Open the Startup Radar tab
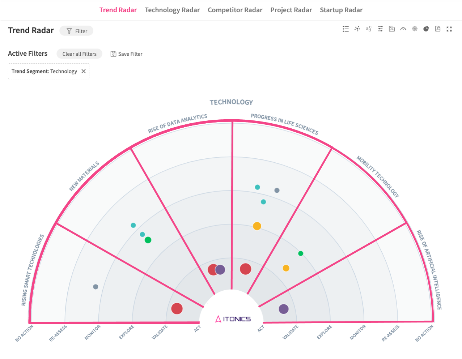This screenshot has width=462, height=359. coord(341,10)
